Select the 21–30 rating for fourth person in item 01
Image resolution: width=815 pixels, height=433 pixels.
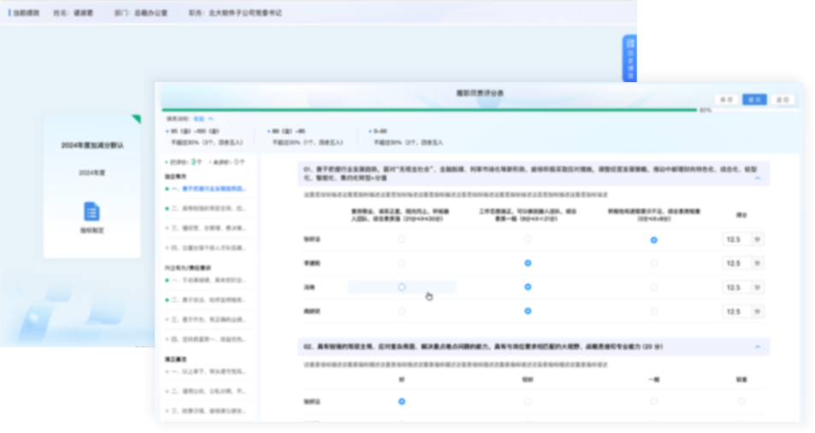(402, 311)
